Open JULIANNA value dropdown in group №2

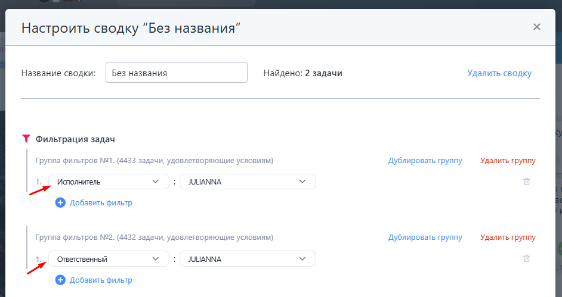(248, 259)
